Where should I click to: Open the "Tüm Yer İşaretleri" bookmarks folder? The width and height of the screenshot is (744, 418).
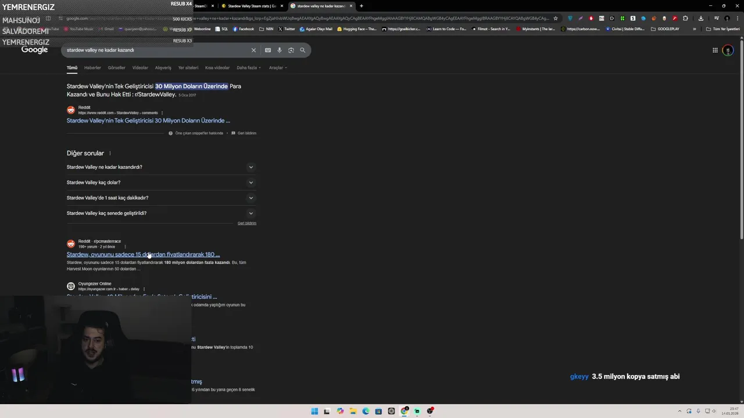pyautogui.click(x=724, y=29)
